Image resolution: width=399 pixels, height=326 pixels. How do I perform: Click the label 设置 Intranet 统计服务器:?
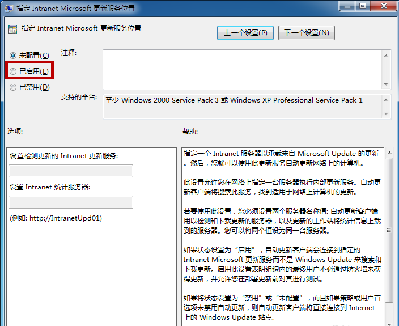click(x=50, y=187)
